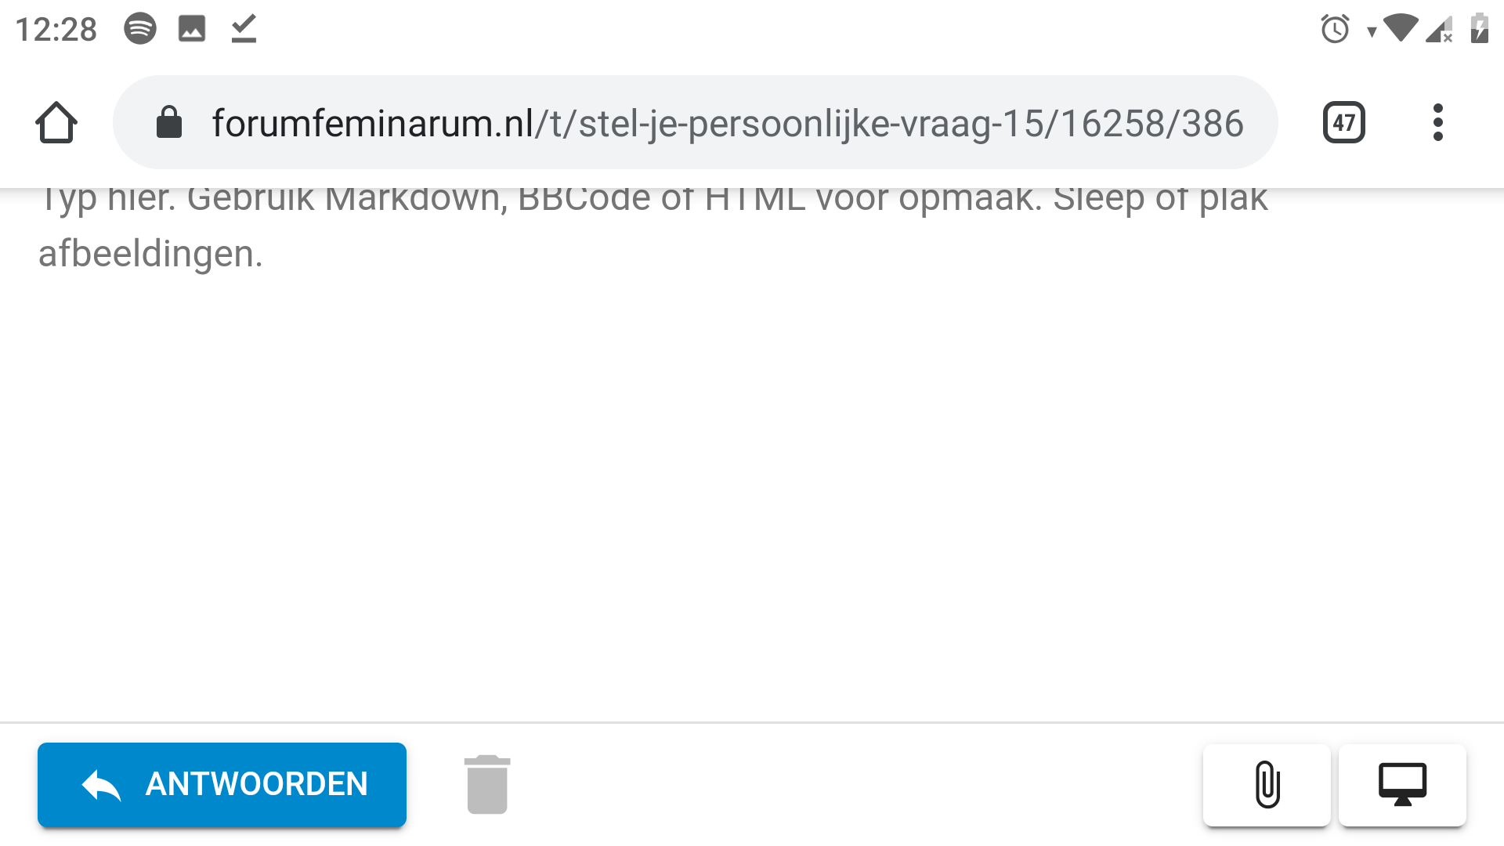Toggle preview with the monitor icon button
1504x846 pixels.
click(x=1402, y=784)
